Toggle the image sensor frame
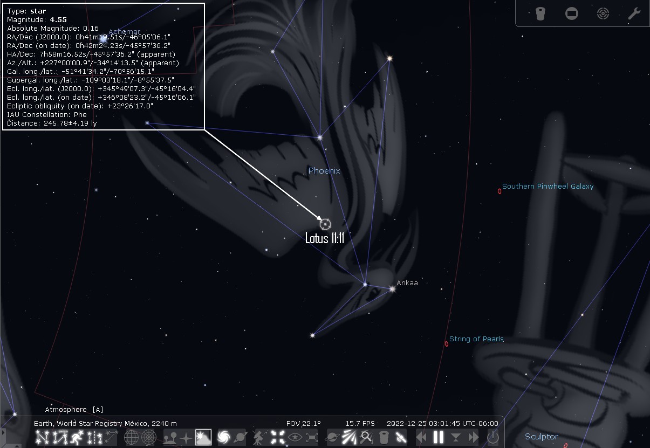Image resolution: width=650 pixels, height=448 pixels. point(572,14)
